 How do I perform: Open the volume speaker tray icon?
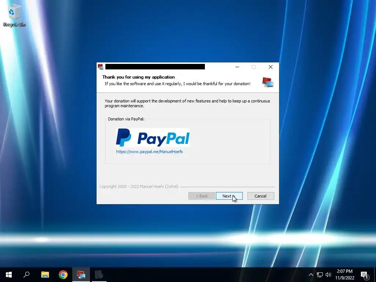coord(328,275)
